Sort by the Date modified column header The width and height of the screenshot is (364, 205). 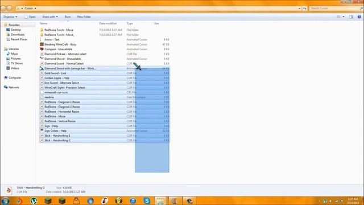108,23
